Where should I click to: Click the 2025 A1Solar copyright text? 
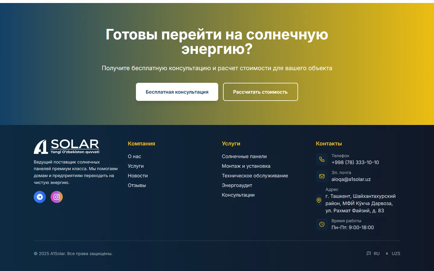[73, 254]
